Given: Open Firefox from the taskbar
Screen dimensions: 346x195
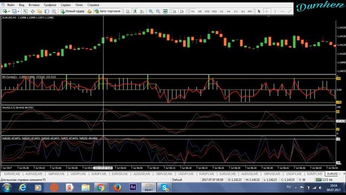Looking at the screenshot, I should 117,187.
